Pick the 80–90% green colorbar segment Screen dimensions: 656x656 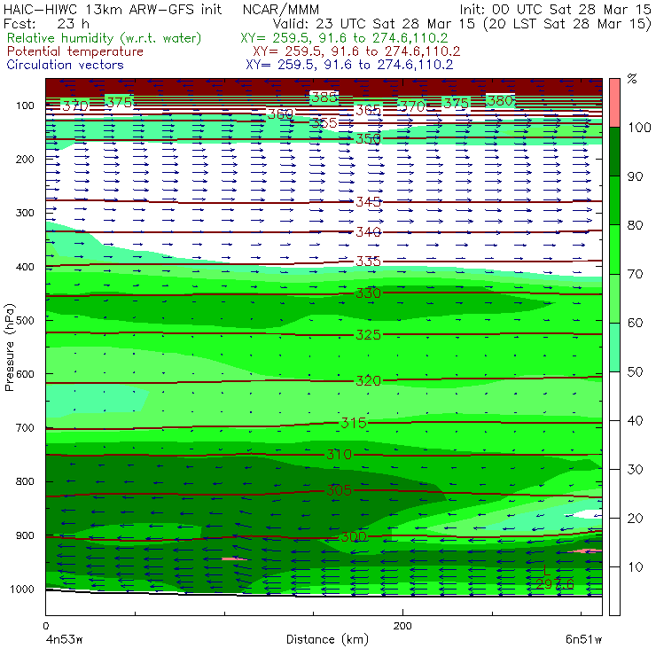[x=614, y=200]
